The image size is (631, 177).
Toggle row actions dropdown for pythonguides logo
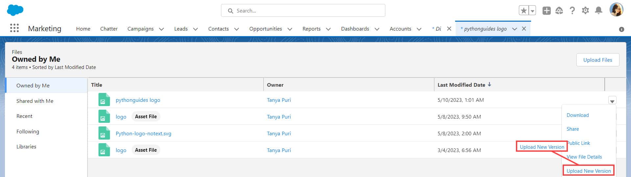612,100
